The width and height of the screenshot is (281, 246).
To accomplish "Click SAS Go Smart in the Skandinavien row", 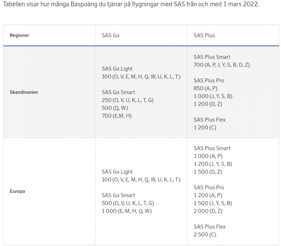I will pos(118,92).
